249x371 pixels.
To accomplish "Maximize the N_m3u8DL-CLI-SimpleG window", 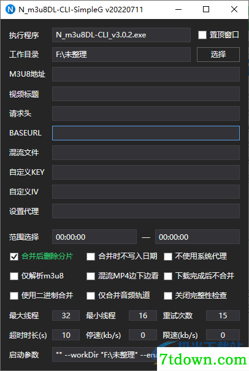I will 206,9.
